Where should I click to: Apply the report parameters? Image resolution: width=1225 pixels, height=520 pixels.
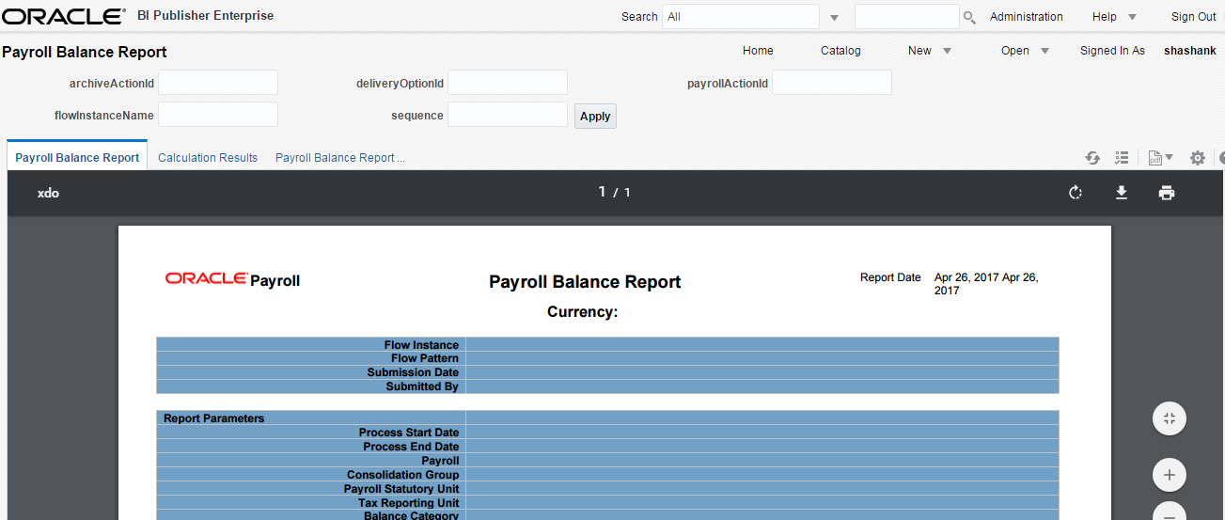click(x=595, y=117)
